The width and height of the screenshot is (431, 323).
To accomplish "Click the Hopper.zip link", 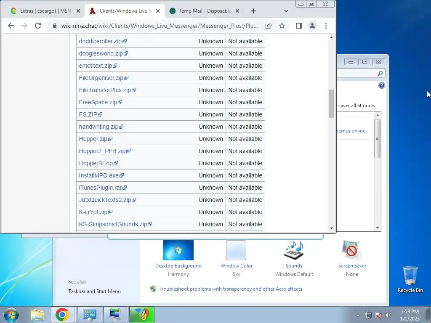I will click(96, 139).
